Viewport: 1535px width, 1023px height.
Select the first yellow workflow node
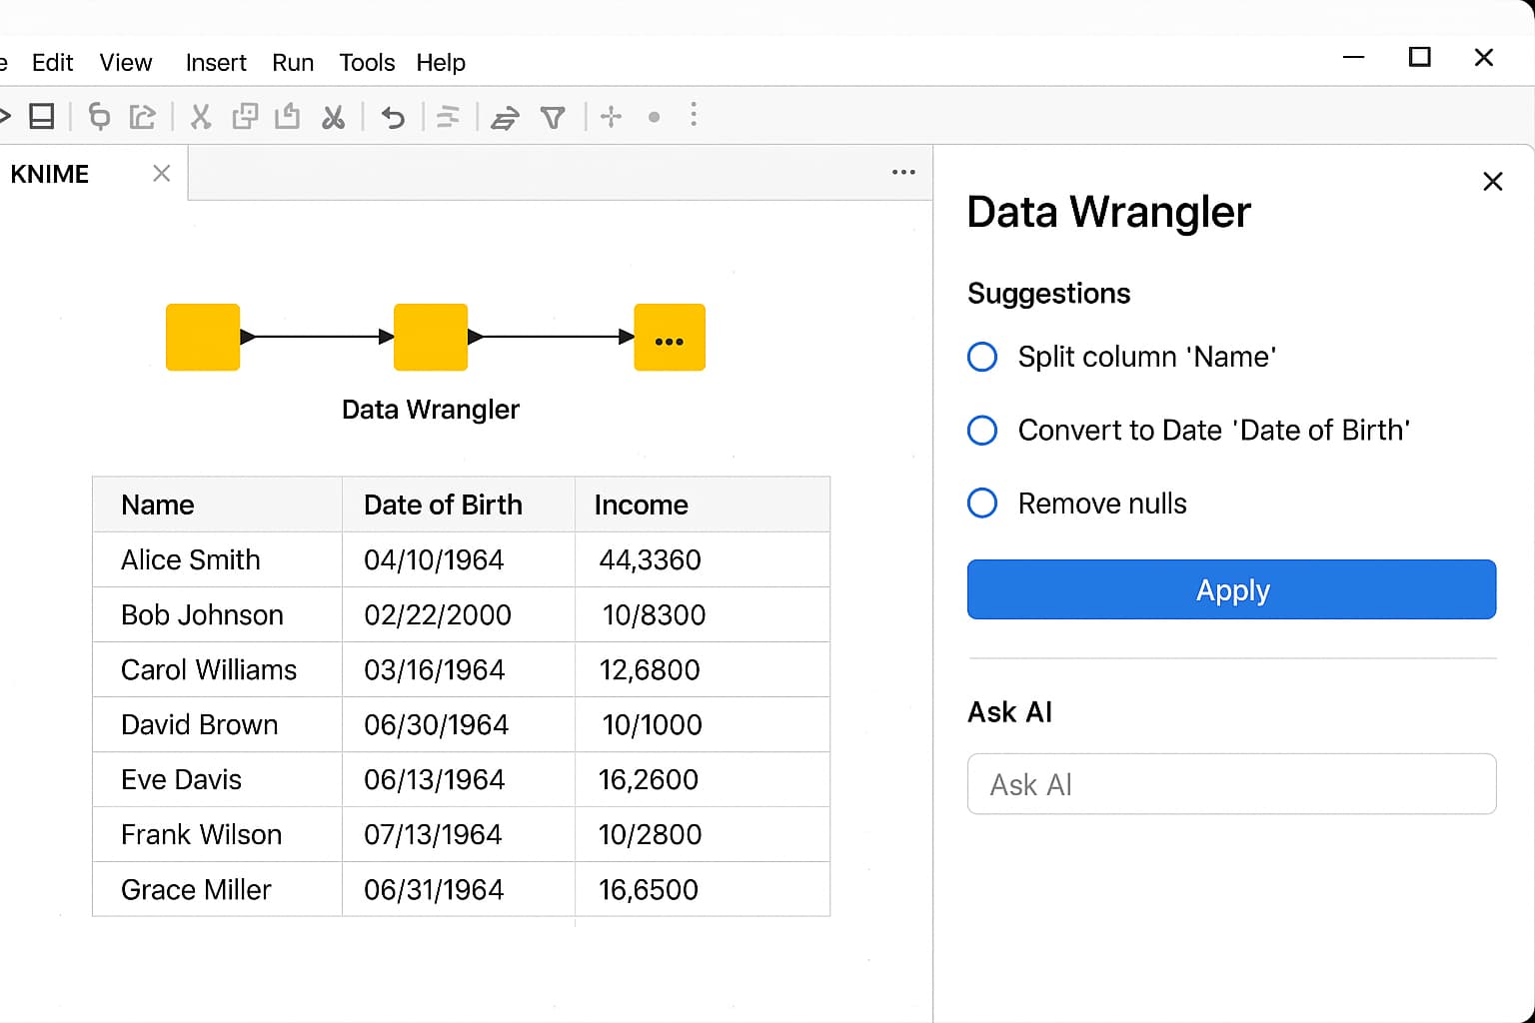pos(203,337)
